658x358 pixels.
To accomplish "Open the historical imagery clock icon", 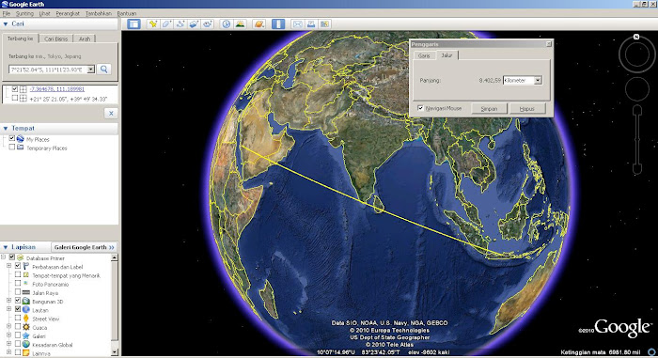I will (227, 23).
